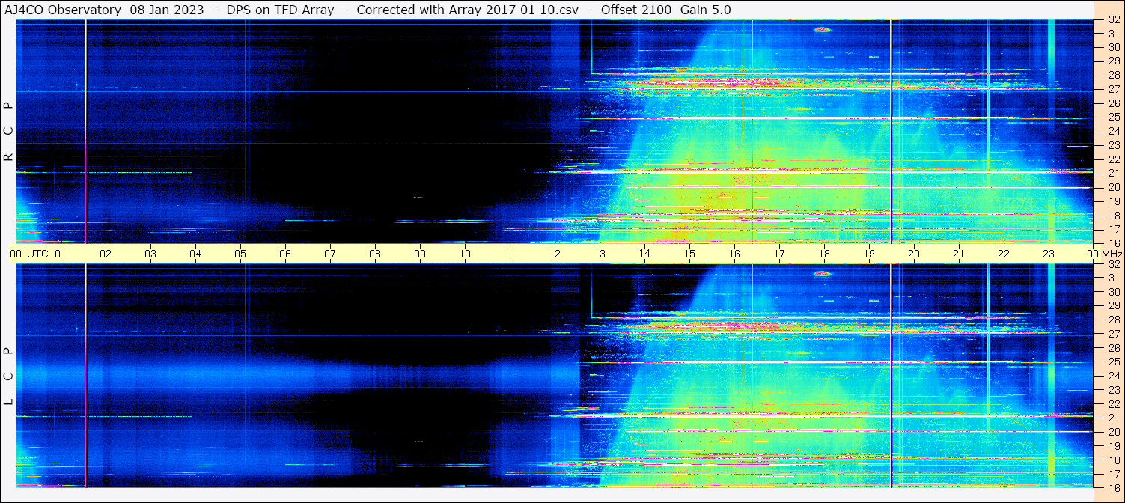This screenshot has height=503, width=1125.
Task: Click "32" on the RCP frequency scale
Action: coord(1113,20)
